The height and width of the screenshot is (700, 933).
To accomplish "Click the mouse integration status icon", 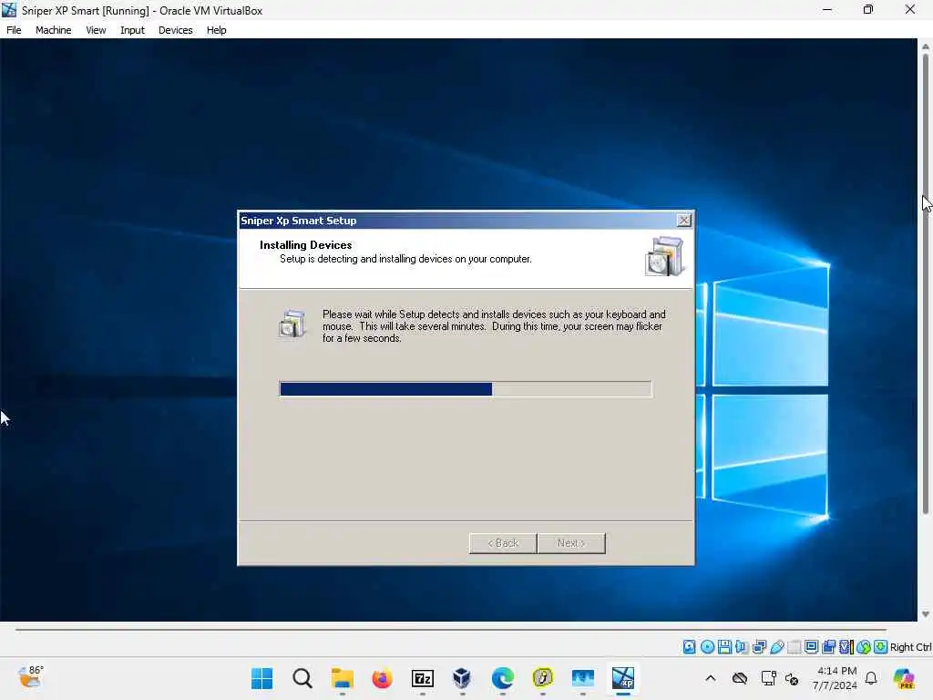I will coord(864,647).
